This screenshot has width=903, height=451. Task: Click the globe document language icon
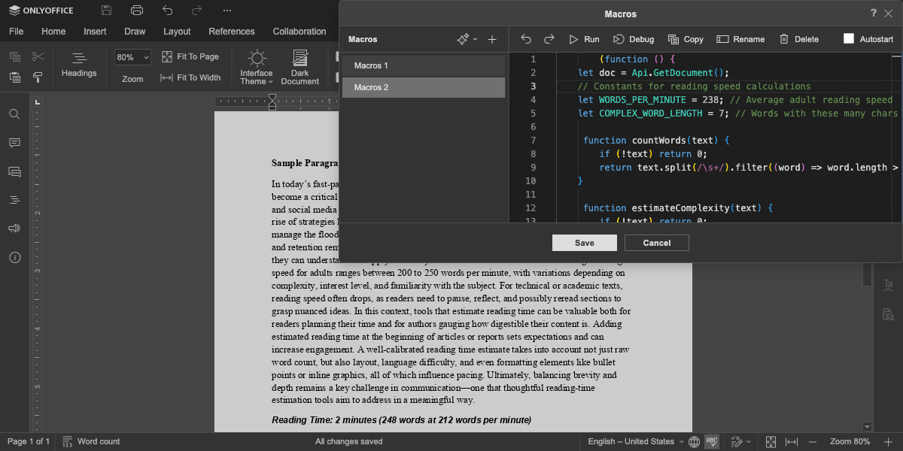coord(694,441)
